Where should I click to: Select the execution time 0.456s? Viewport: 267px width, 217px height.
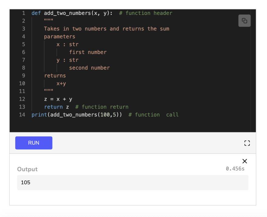point(235,169)
